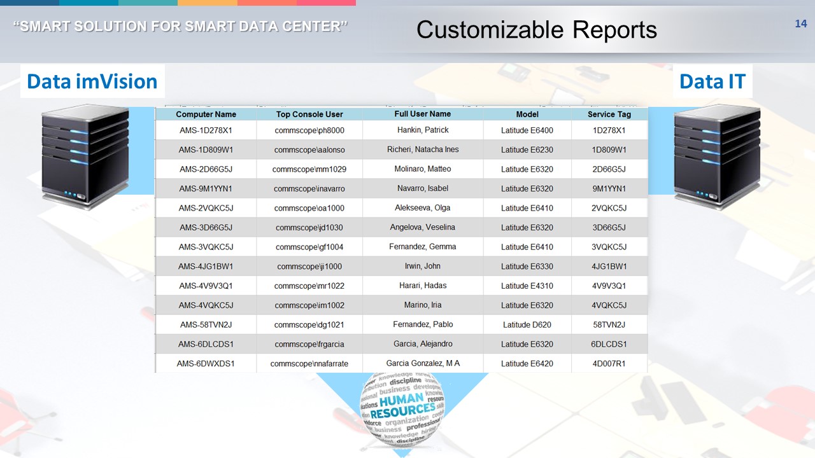Select user name Fernandez, Pablo
The height and width of the screenshot is (458, 815).
423,324
